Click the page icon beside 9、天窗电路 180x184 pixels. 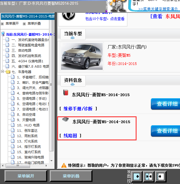click(x=13, y=120)
